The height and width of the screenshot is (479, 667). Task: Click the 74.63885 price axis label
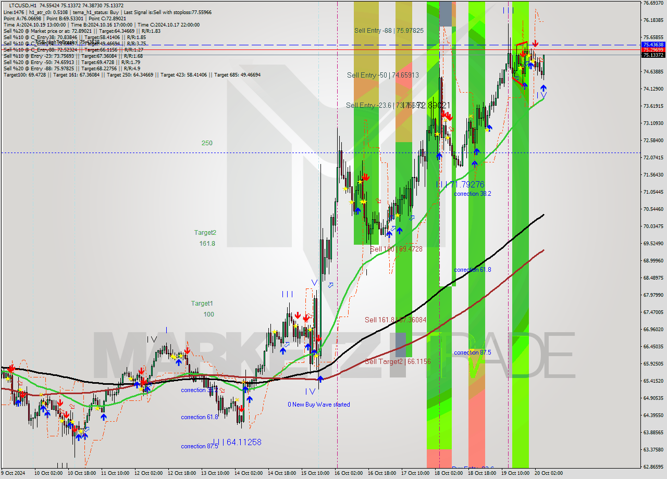tap(653, 71)
